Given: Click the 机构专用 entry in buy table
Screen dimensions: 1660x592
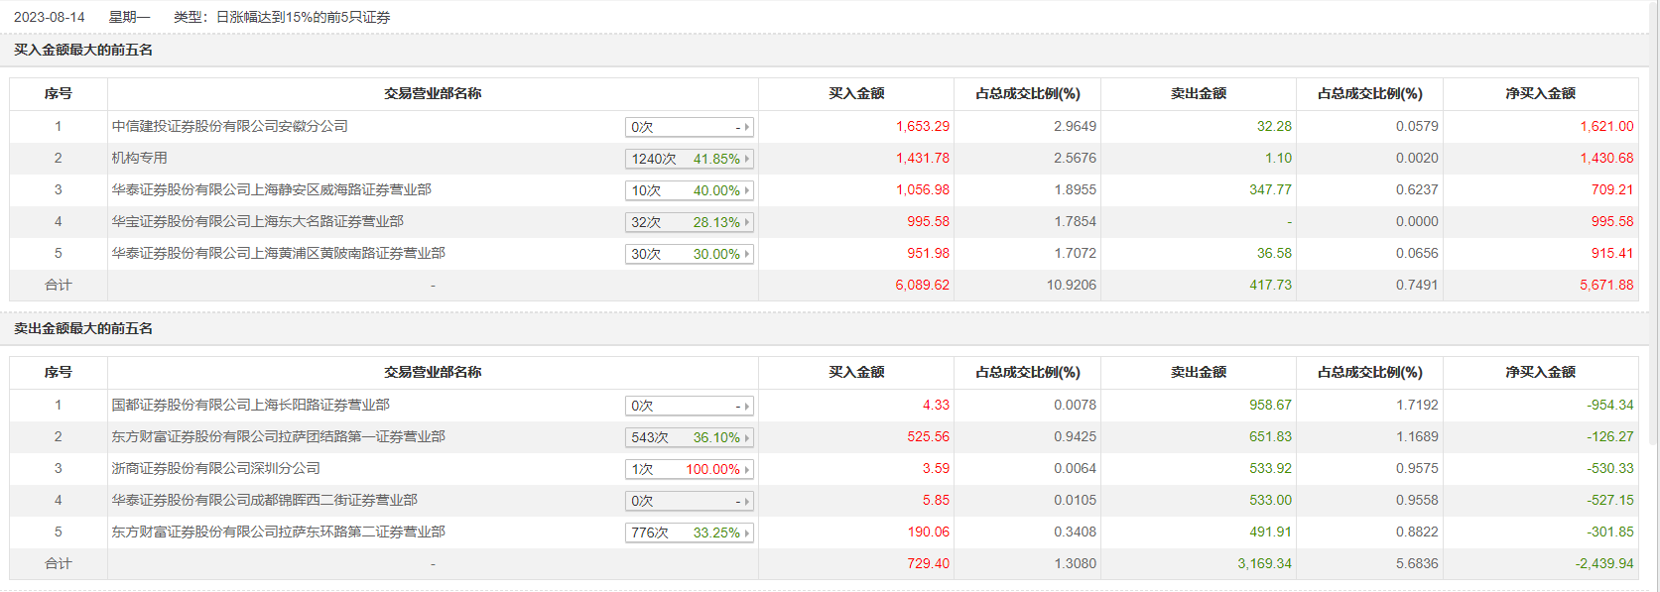Looking at the screenshot, I should pos(140,158).
